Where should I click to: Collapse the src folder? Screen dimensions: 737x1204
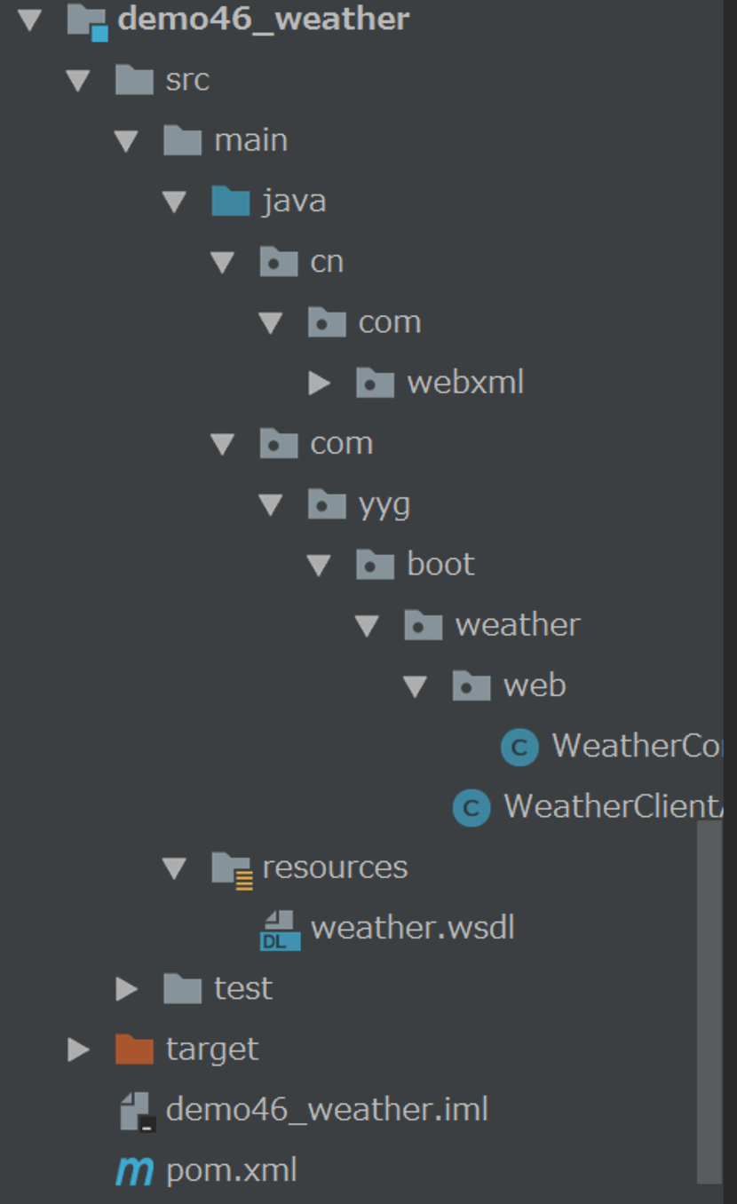click(78, 82)
